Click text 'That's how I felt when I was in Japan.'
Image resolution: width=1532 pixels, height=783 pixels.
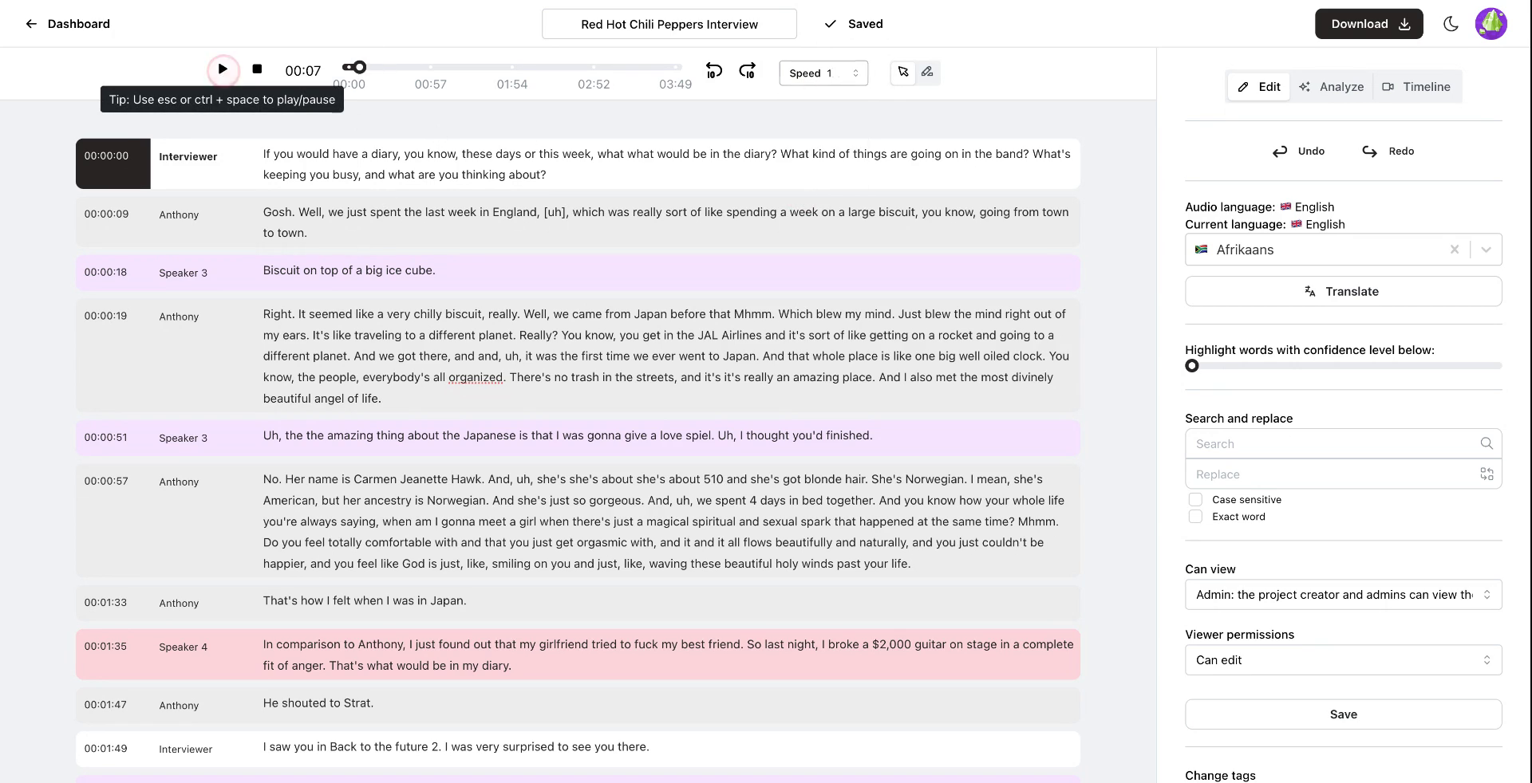click(365, 600)
